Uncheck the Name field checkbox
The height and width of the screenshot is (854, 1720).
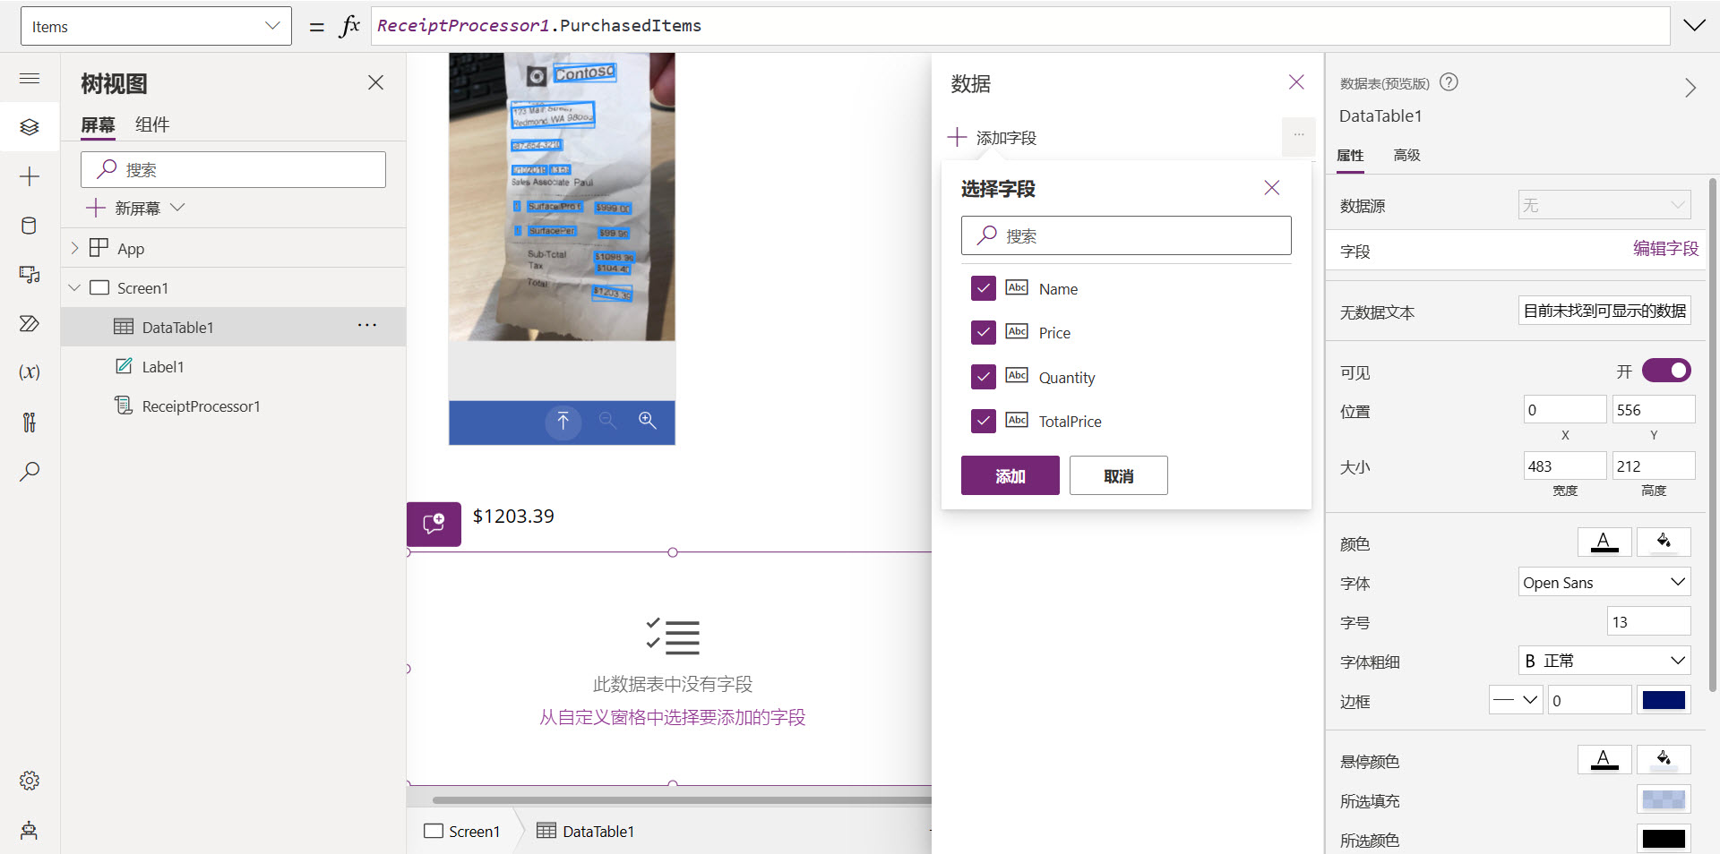coord(984,288)
